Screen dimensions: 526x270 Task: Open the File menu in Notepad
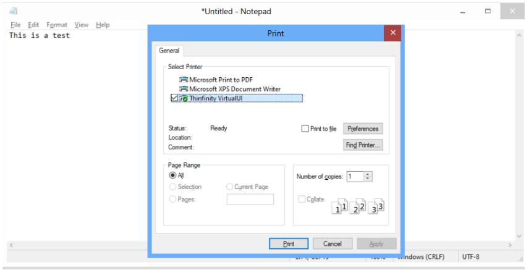tap(15, 25)
